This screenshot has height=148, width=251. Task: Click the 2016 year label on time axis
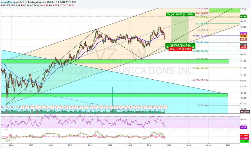tap(149, 145)
